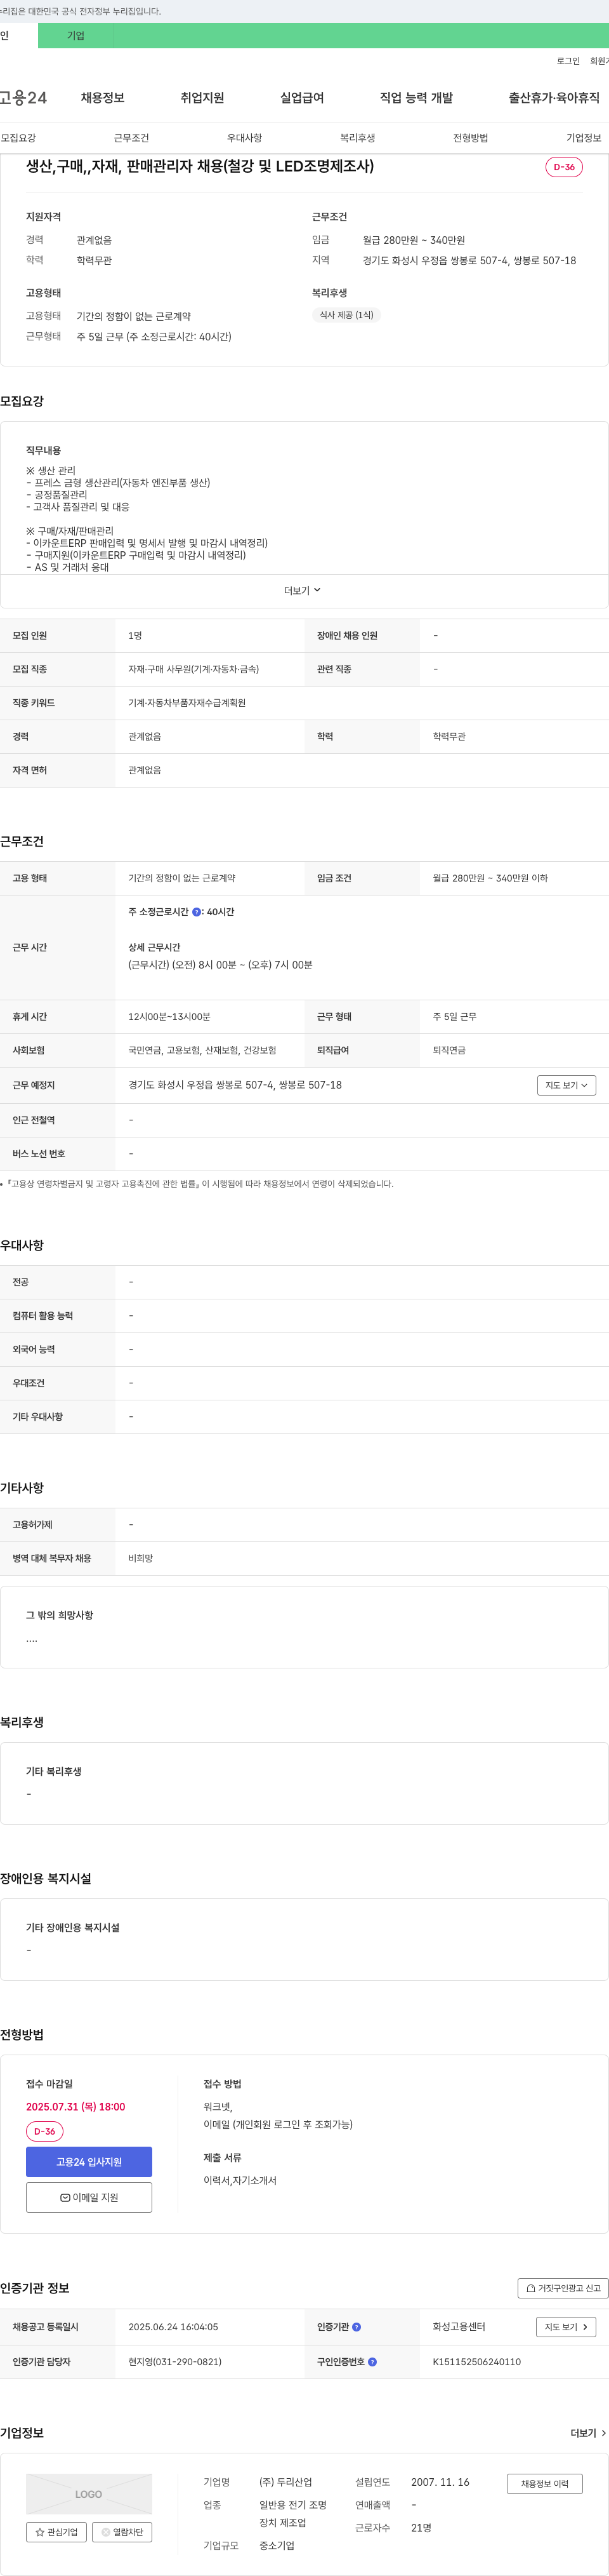This screenshot has width=609, height=2576.
Task: Click '국민연금, 고용보험, 산재보험, 건강보험' cell
Action: click(202, 1051)
